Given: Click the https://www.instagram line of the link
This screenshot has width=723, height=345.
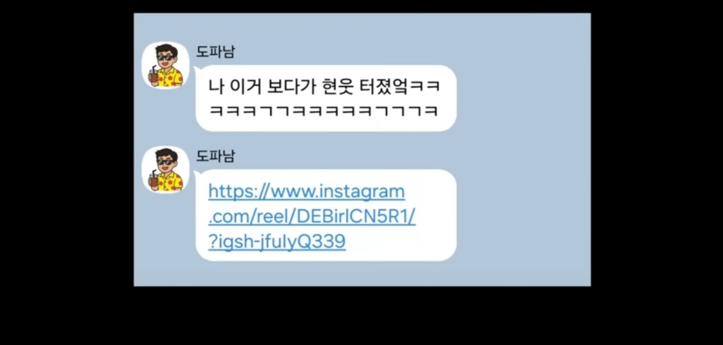Looking at the screenshot, I should click(x=307, y=191).
